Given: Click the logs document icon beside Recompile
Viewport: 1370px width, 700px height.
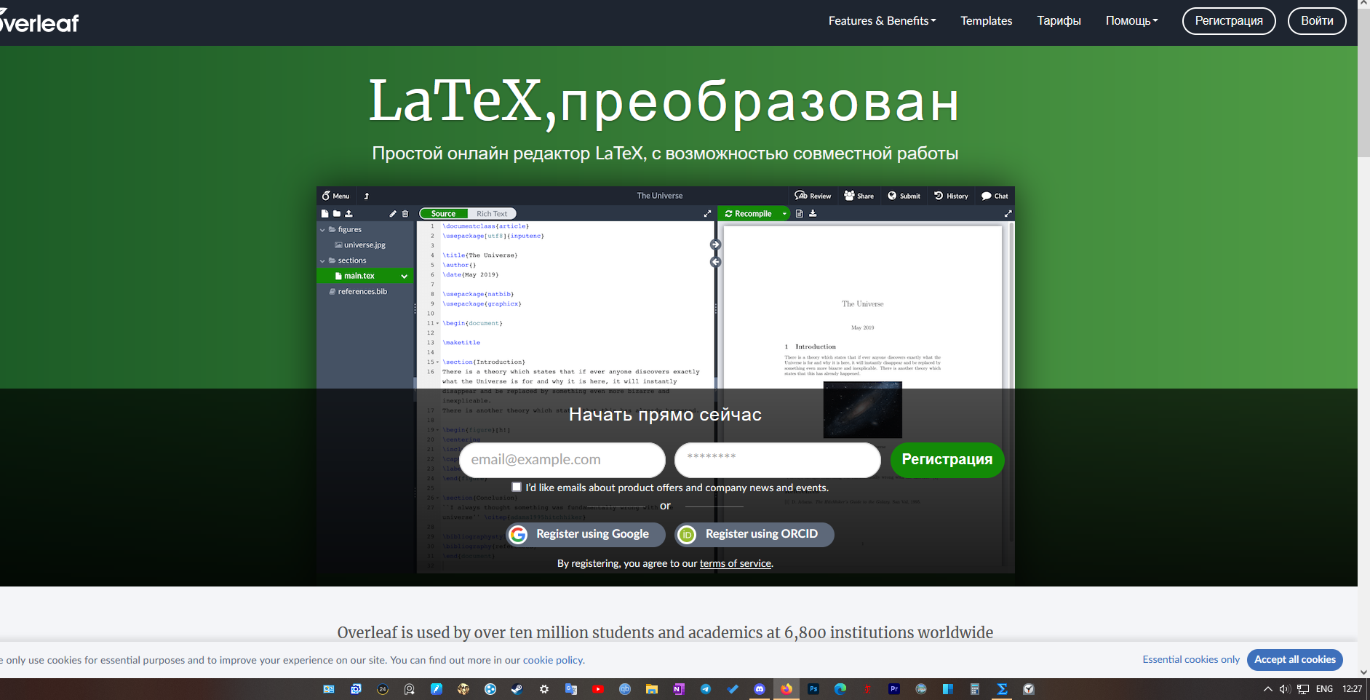Looking at the screenshot, I should click(800, 214).
